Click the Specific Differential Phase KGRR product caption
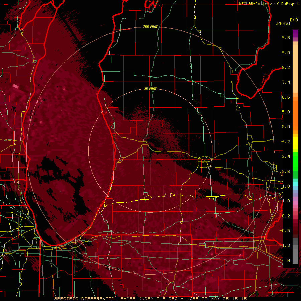The width and height of the screenshot is (301, 301). [x=150, y=299]
